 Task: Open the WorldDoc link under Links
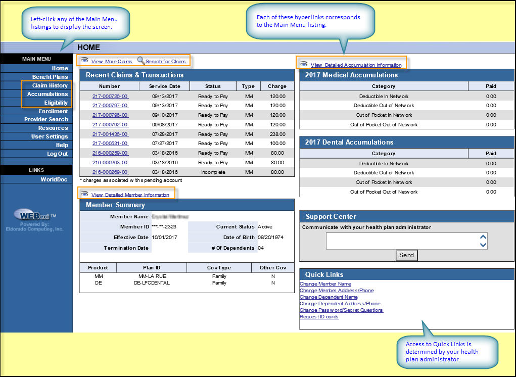(x=54, y=179)
